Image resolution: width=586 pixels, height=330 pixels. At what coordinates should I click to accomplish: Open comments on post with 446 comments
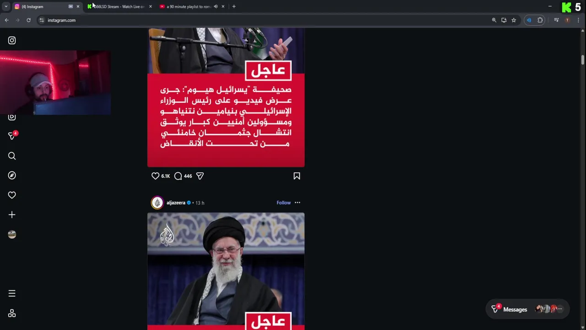[x=178, y=176]
